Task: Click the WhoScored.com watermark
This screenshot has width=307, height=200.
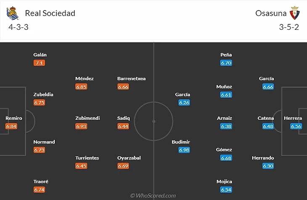Action: click(153, 195)
